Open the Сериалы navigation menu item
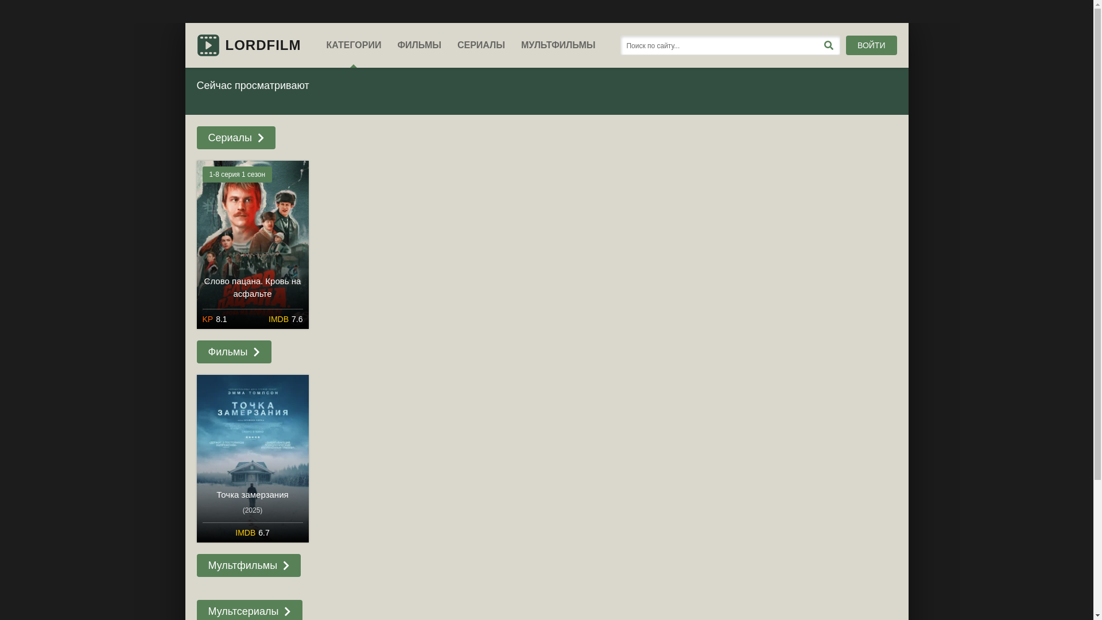This screenshot has width=1102, height=620. [x=481, y=45]
